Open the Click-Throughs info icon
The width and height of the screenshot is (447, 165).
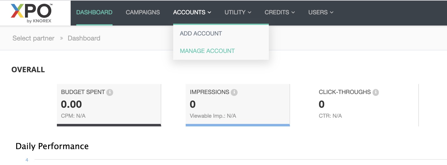376,92
